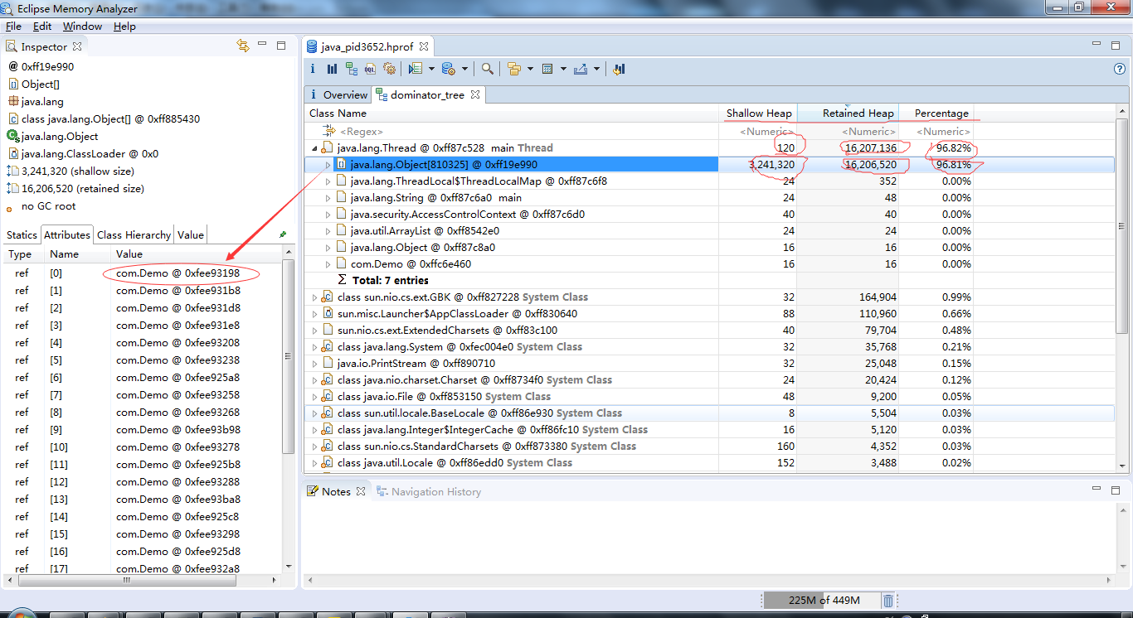Toggle the green pin in Inspector
1133x618 pixels.
[283, 234]
